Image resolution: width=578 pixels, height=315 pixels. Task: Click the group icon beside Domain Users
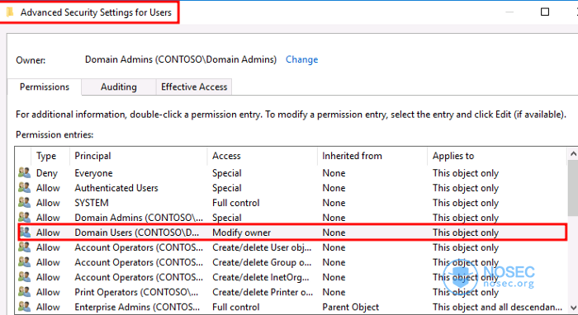click(x=25, y=233)
